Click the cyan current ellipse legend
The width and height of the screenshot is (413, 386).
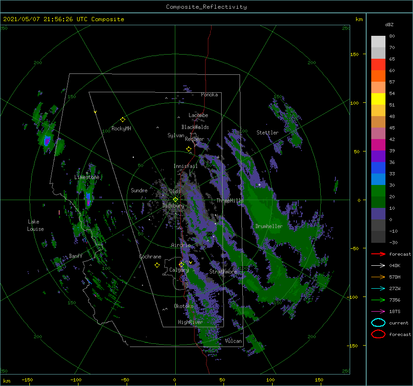(378, 323)
